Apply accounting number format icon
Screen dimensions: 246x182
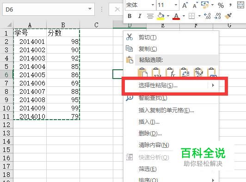pyautogui.click(x=205, y=5)
